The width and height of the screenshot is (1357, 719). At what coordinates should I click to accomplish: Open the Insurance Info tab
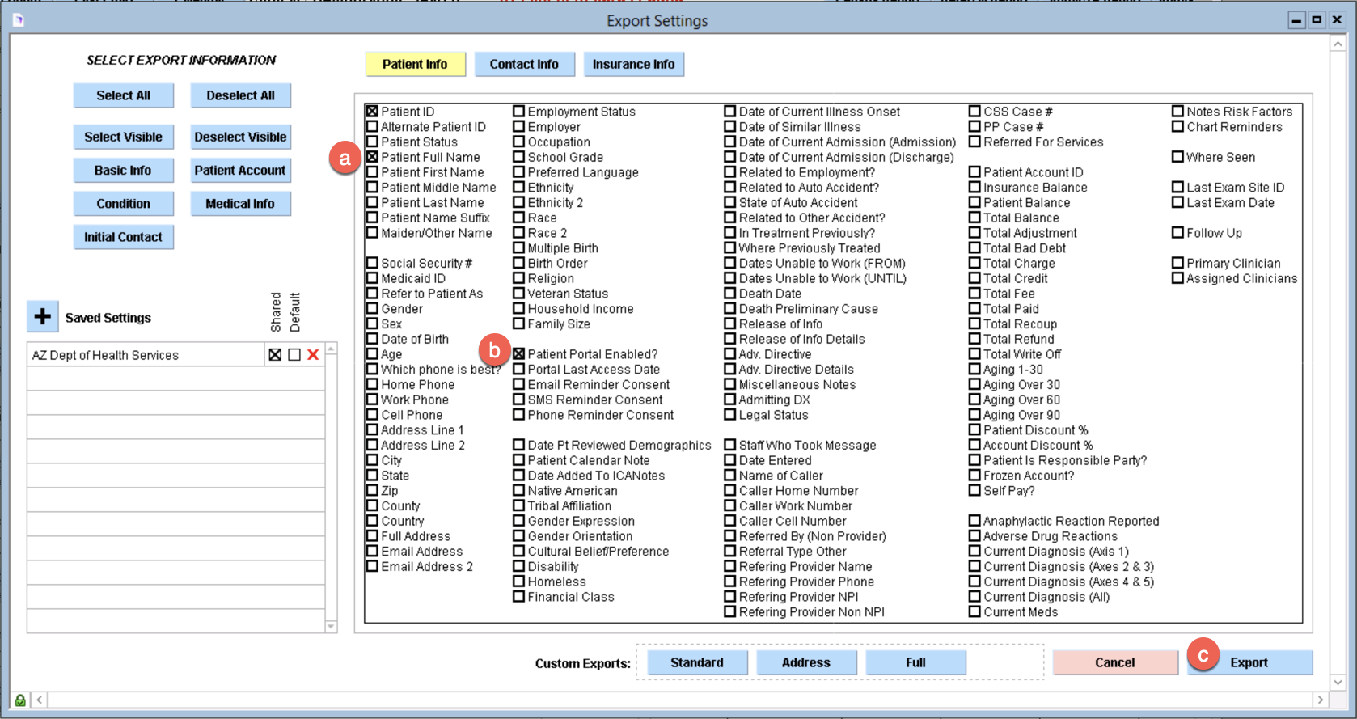click(x=634, y=64)
